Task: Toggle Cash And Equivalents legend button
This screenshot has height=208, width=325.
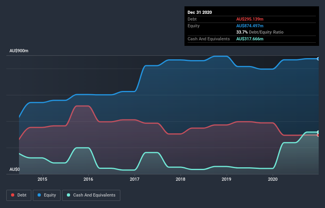Action: [x=91, y=195]
